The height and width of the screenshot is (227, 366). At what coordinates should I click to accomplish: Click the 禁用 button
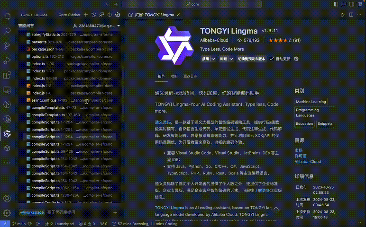205,59
